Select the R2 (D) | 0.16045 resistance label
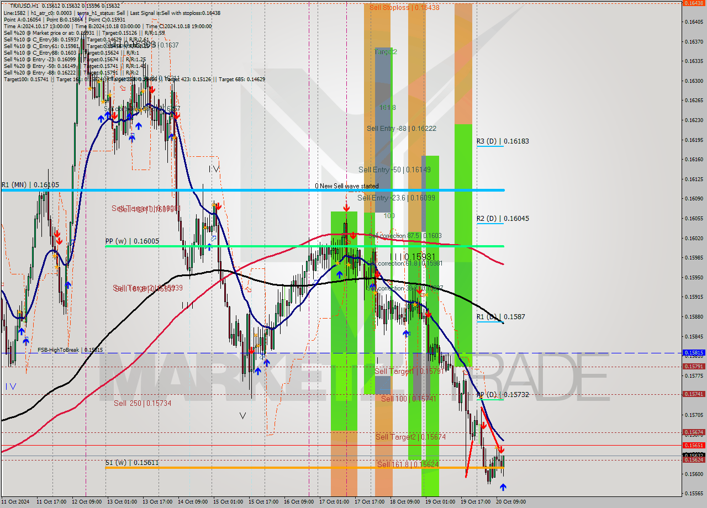Viewport: 707px width, 508px height. click(x=503, y=219)
